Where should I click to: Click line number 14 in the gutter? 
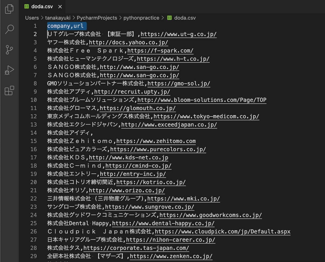click(x=34, y=133)
